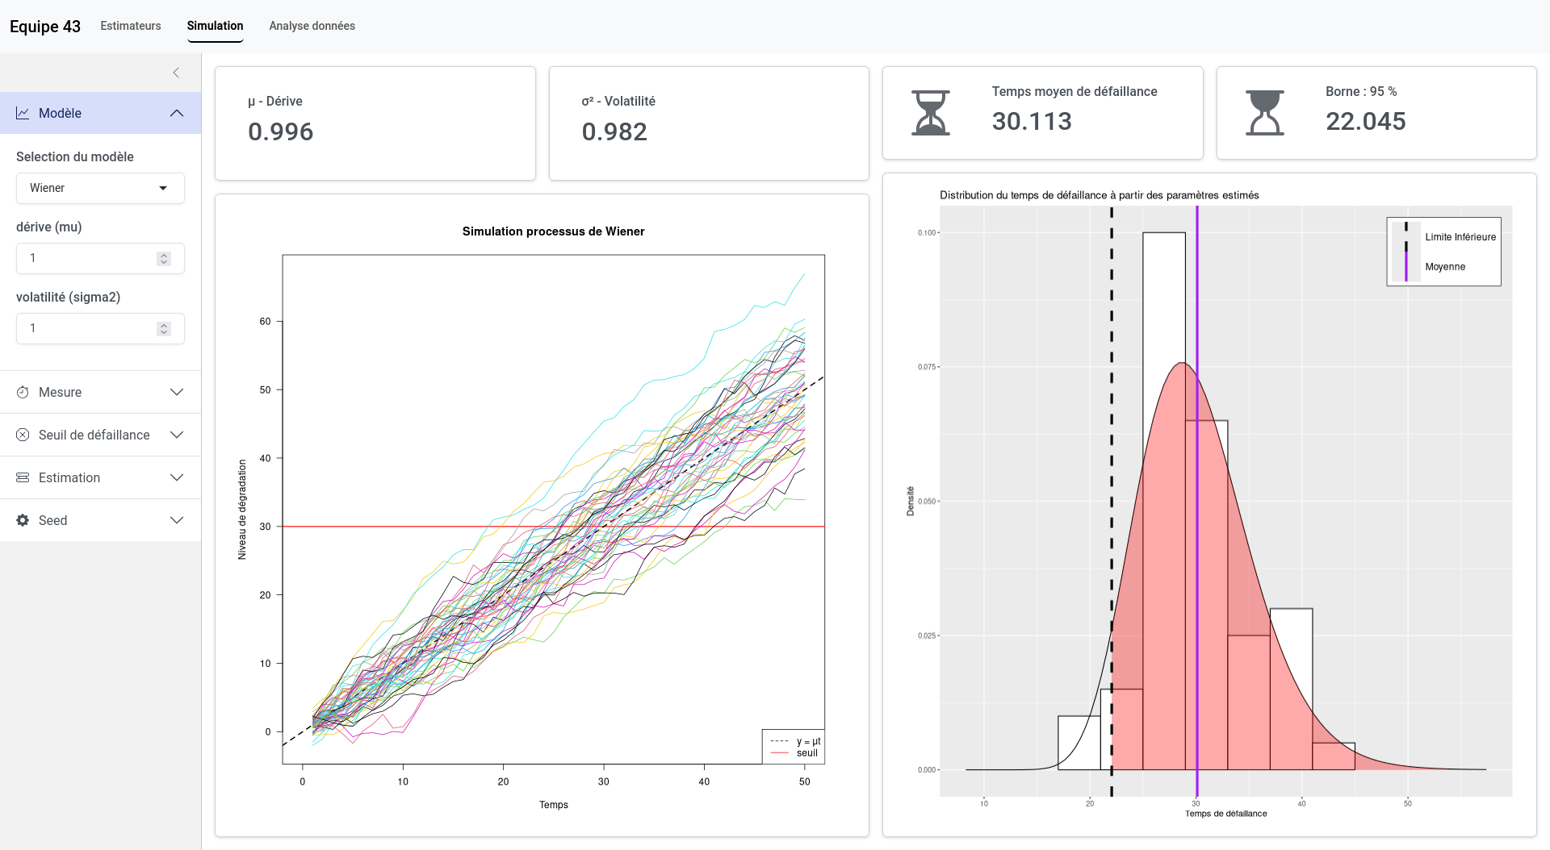Click the Seuil de défaillance circle-x icon
The width and height of the screenshot is (1550, 850).
click(23, 435)
